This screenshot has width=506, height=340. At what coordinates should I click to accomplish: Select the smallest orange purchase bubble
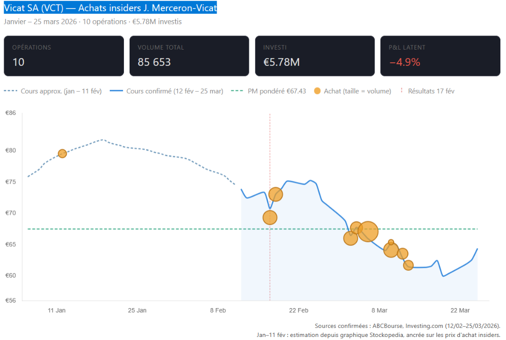tap(391, 242)
